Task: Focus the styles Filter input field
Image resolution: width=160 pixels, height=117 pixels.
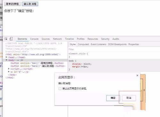Action: point(114,49)
